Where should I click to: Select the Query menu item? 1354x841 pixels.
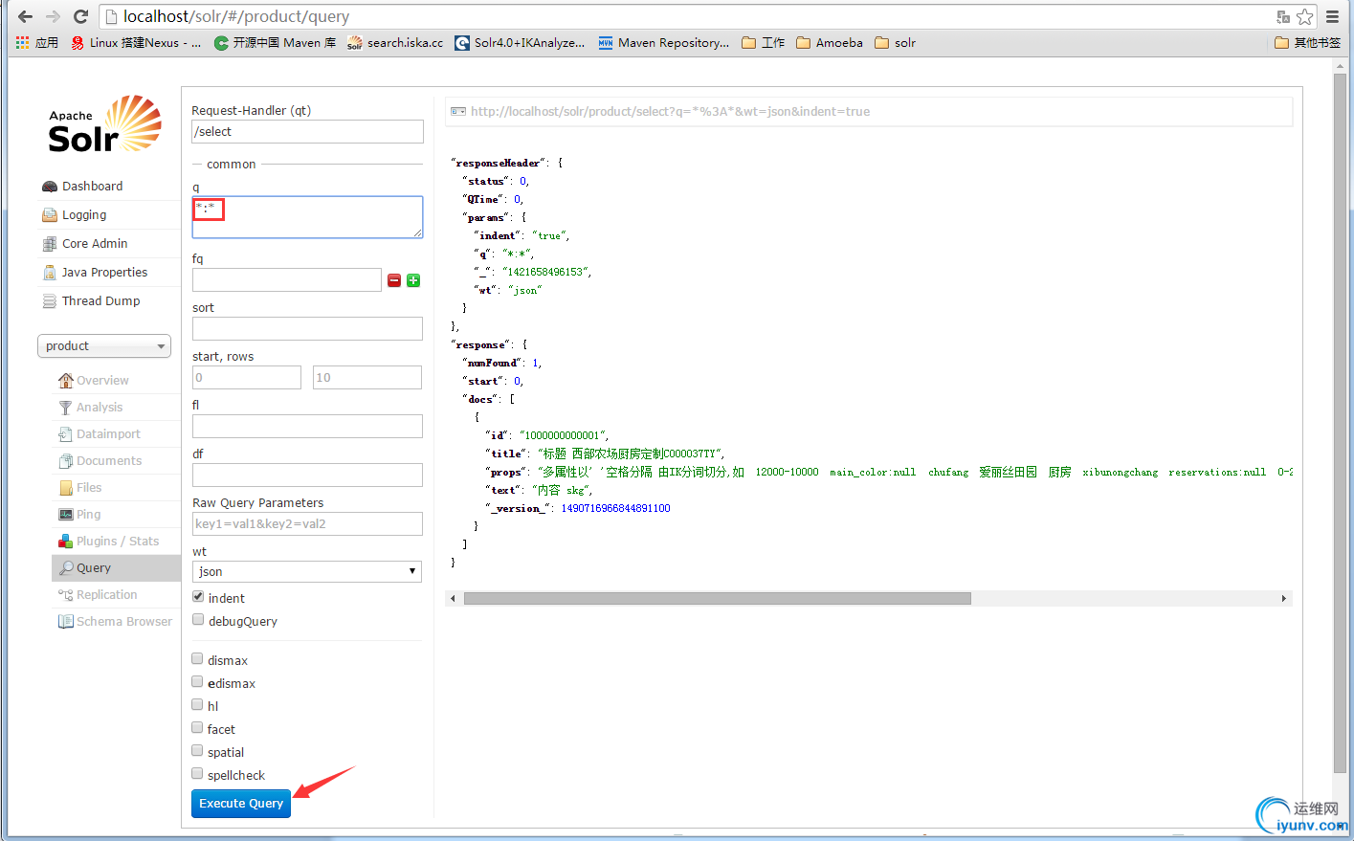[x=116, y=567]
